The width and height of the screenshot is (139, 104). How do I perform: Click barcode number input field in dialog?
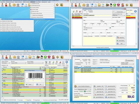click(35, 81)
